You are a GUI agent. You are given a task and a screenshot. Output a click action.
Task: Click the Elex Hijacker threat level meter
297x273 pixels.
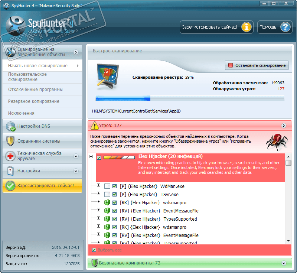[119, 157]
